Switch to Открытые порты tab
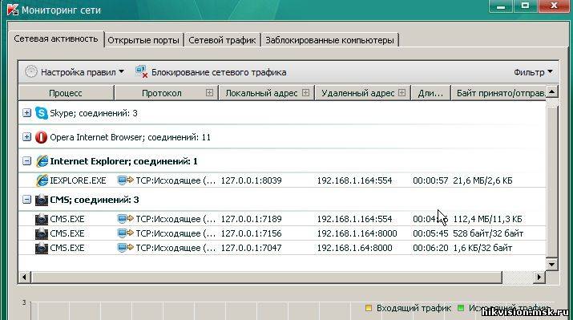The height and width of the screenshot is (320, 573). tap(143, 40)
